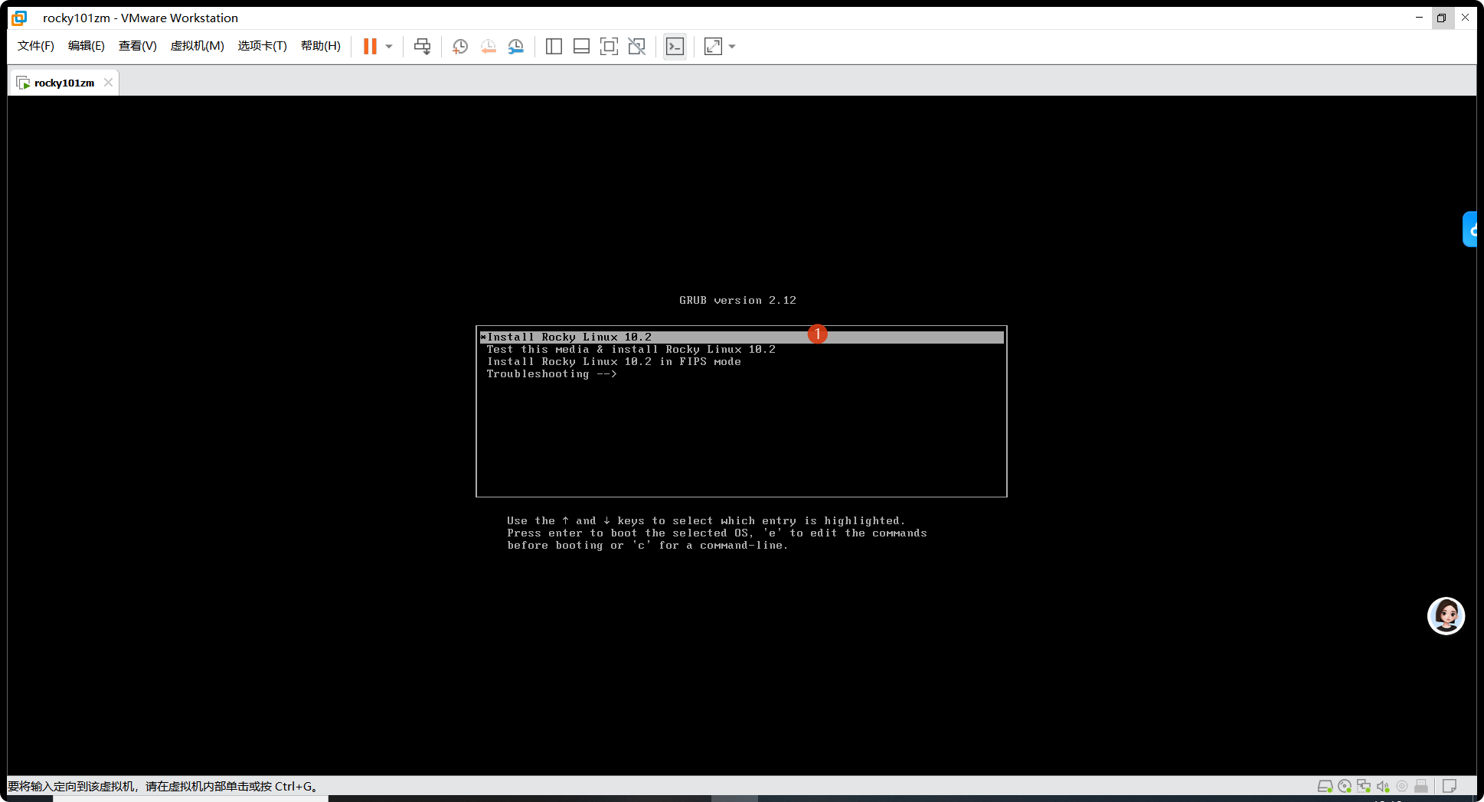Restore down the VMware Workstation window
The image size is (1484, 802).
1442,18
